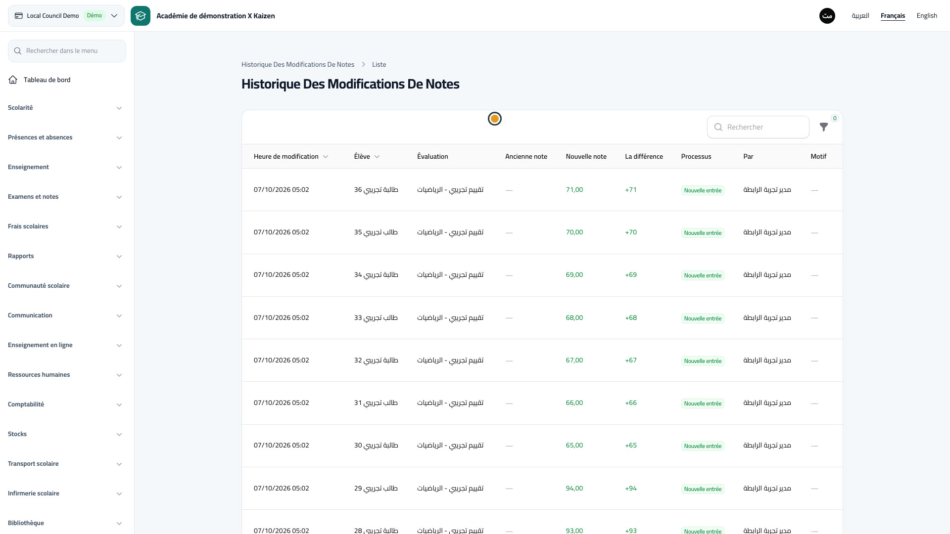Click the new grade value 65,00
This screenshot has height=534, width=950.
click(574, 445)
